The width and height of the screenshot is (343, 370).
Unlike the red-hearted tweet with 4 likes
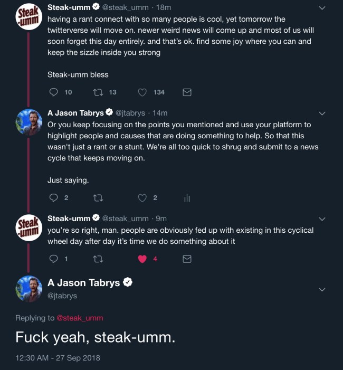[x=142, y=259]
